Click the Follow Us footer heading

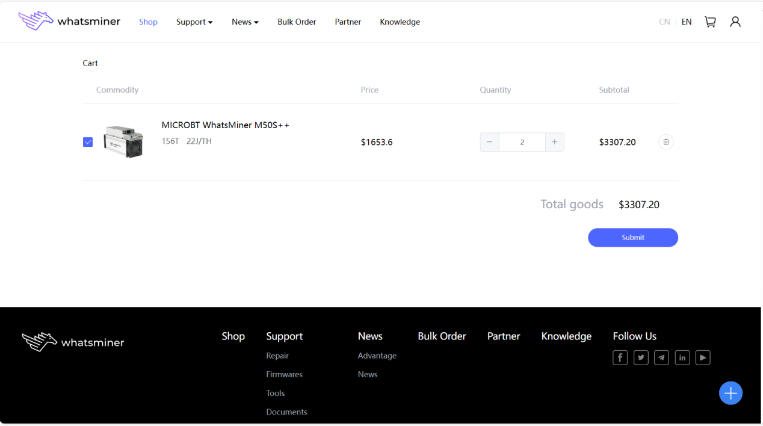click(x=635, y=336)
